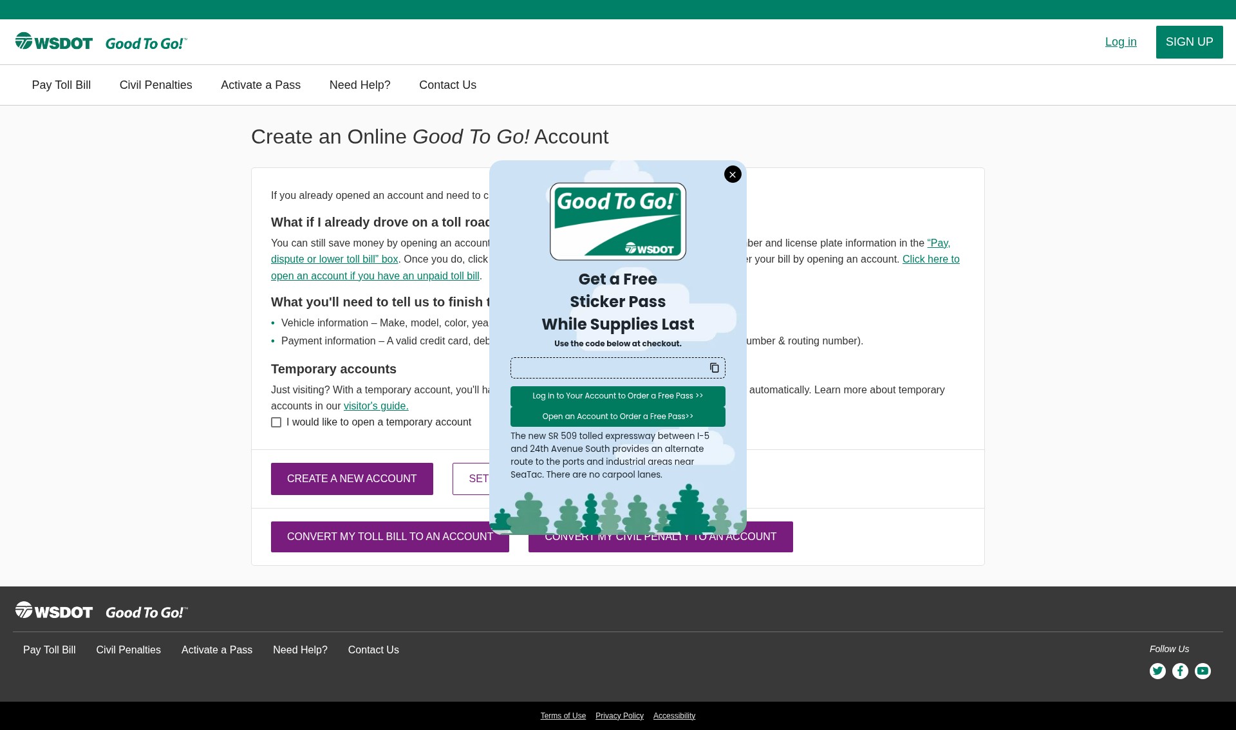
Task: Open Contact Us in top navigation
Action: click(x=447, y=85)
